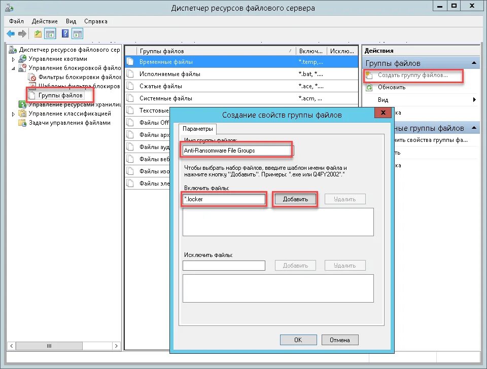Click the Включ... column header

311,51
